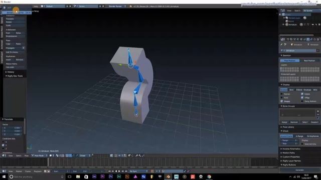
Task: Select the Bone tab icon in Properties
Action: (311, 39)
